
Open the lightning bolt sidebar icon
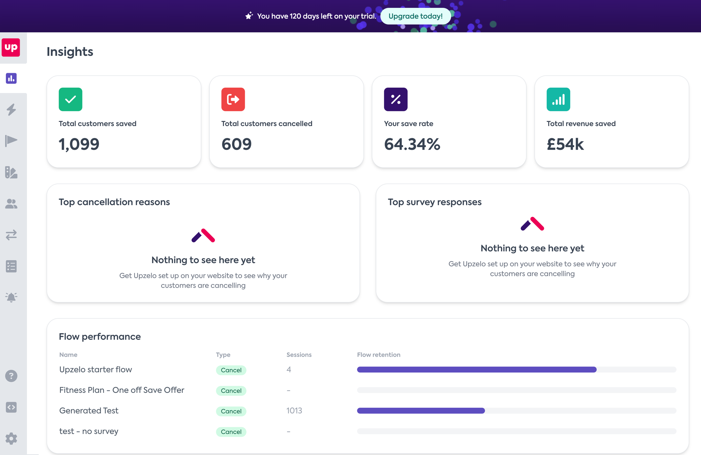click(11, 110)
